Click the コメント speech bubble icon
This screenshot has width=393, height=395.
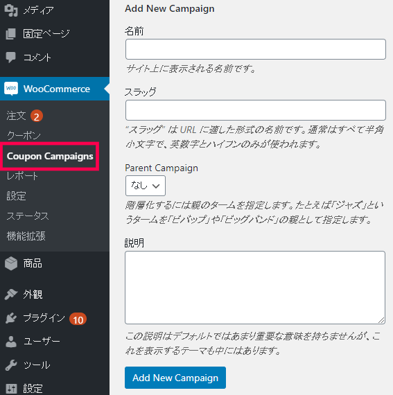click(11, 58)
